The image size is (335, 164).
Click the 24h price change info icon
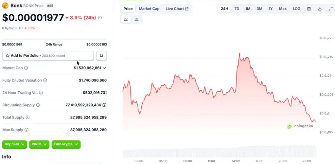click(x=100, y=18)
